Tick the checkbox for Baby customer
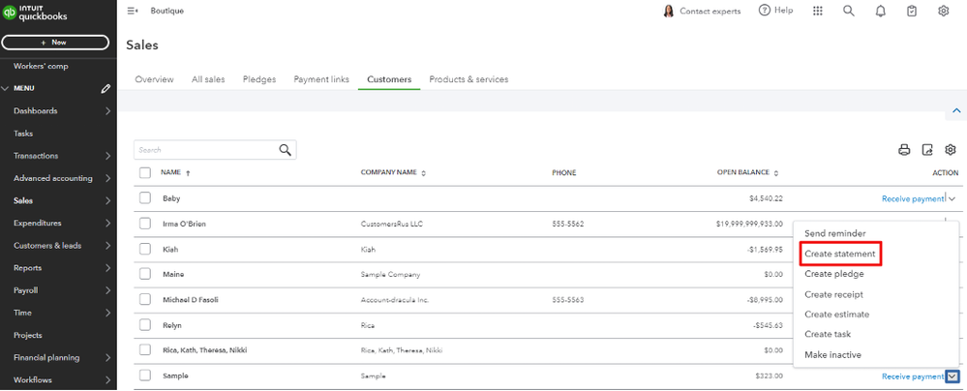Screen dimensions: 967x391 click(x=145, y=198)
